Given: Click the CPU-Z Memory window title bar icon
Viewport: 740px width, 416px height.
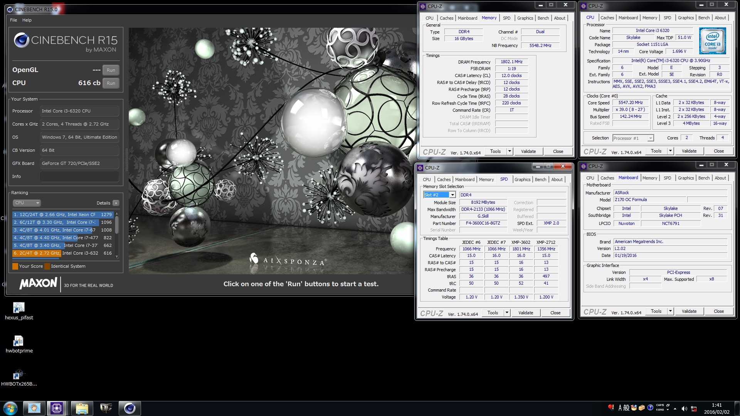Looking at the screenshot, I should (x=423, y=6).
